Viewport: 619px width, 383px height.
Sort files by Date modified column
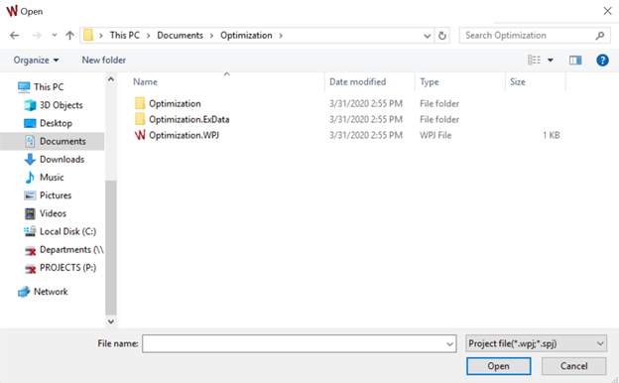click(x=358, y=81)
